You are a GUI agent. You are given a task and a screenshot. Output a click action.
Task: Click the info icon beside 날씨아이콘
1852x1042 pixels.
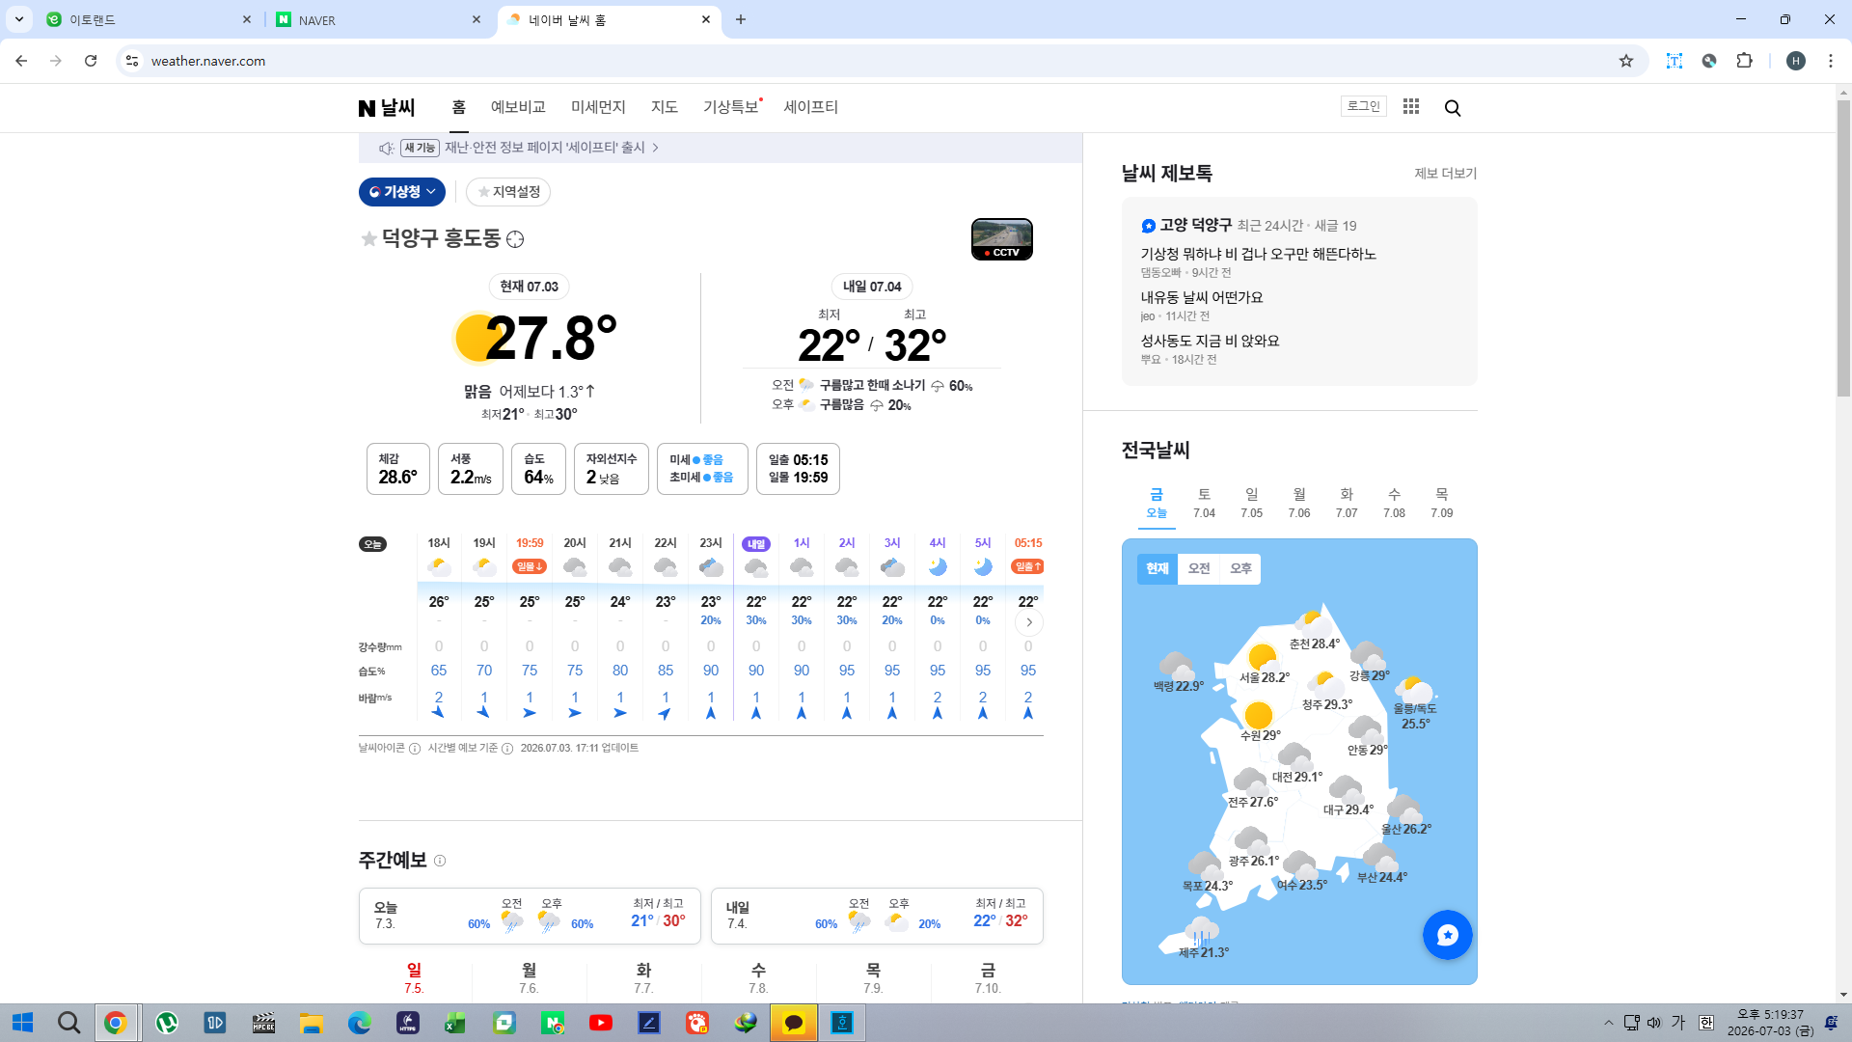[415, 749]
